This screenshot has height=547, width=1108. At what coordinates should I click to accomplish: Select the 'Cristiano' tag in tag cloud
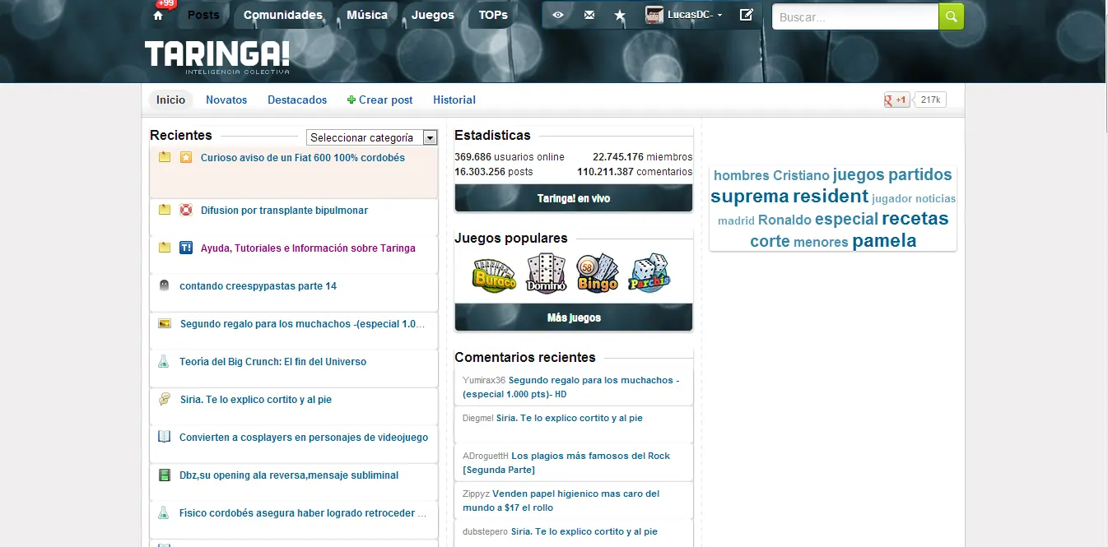801,175
